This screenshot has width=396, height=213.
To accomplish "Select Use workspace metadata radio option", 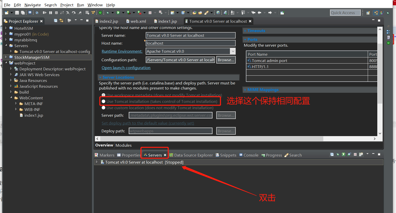I will 103,95.
